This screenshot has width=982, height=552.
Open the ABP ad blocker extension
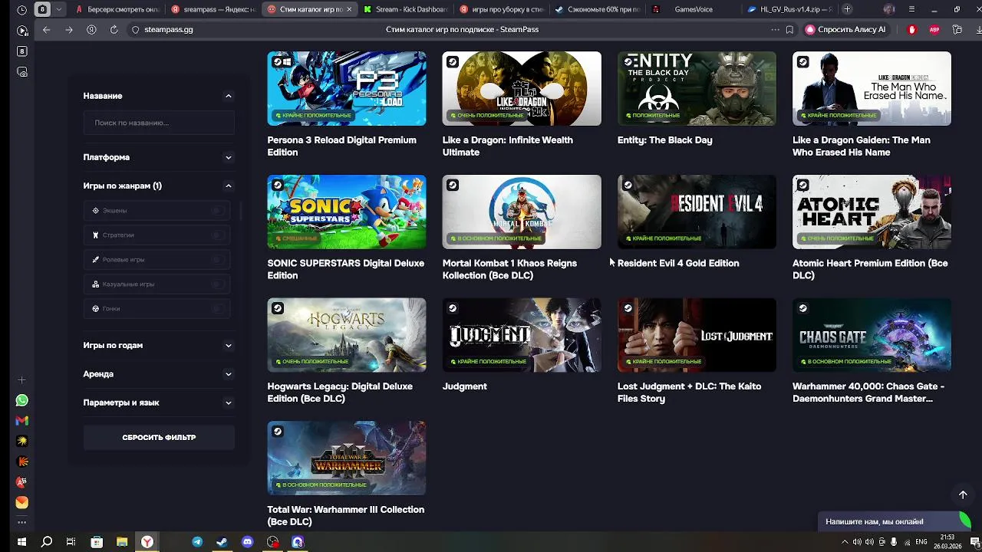[934, 29]
